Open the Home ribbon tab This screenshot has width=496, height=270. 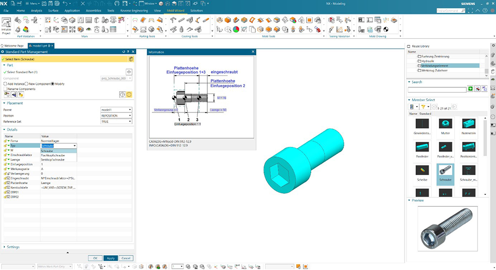tap(20, 11)
